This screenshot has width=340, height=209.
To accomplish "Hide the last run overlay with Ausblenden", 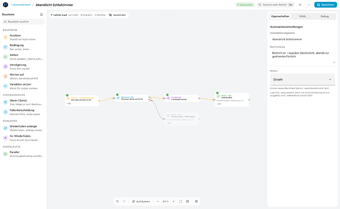I will [x=117, y=15].
